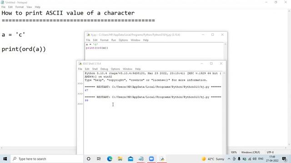
Task: Open Task View on the taskbar
Action: coord(99,159)
